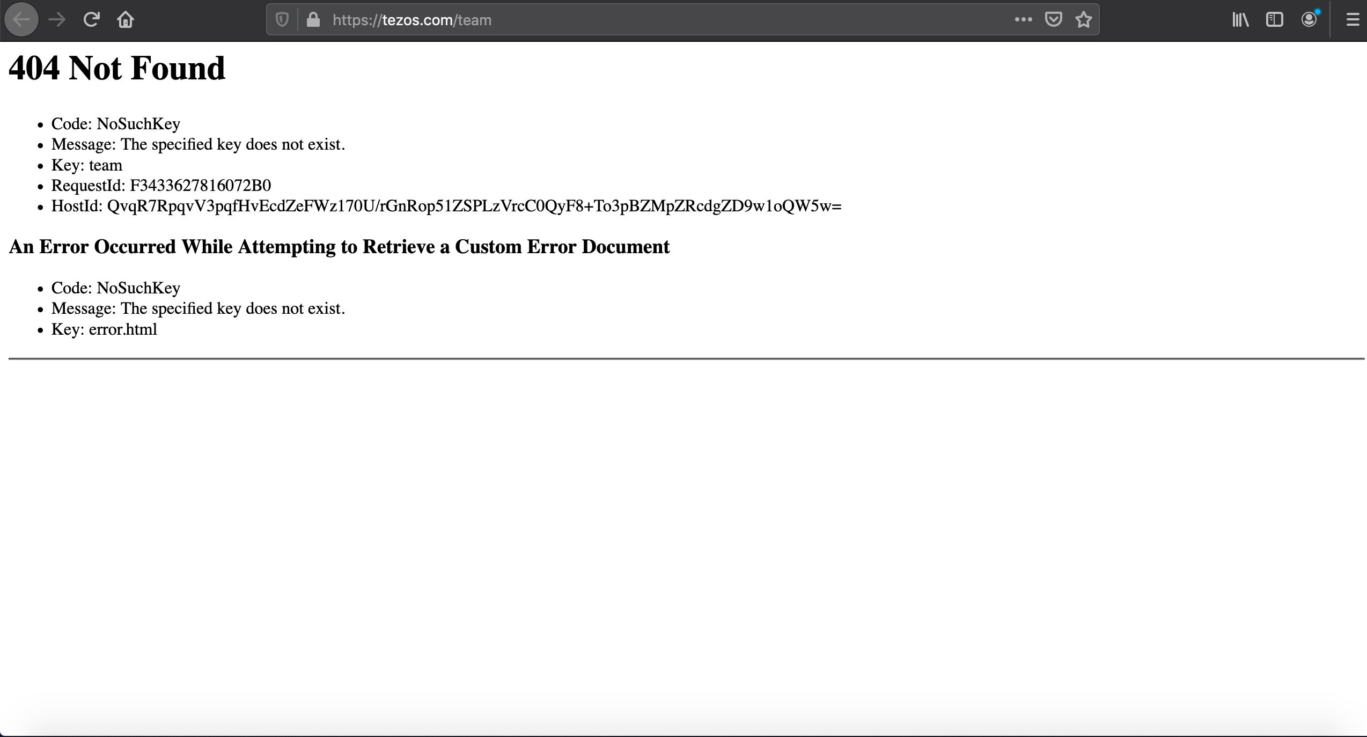
Task: Go back to the previous page
Action: point(21,20)
